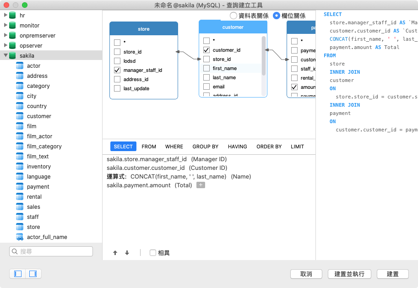The image size is (418, 288).
Task: Click the 搜尋 search field
Action: click(50, 252)
